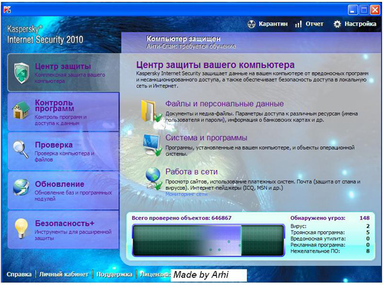Click Обнаружено угроз count 148

pyautogui.click(x=364, y=218)
